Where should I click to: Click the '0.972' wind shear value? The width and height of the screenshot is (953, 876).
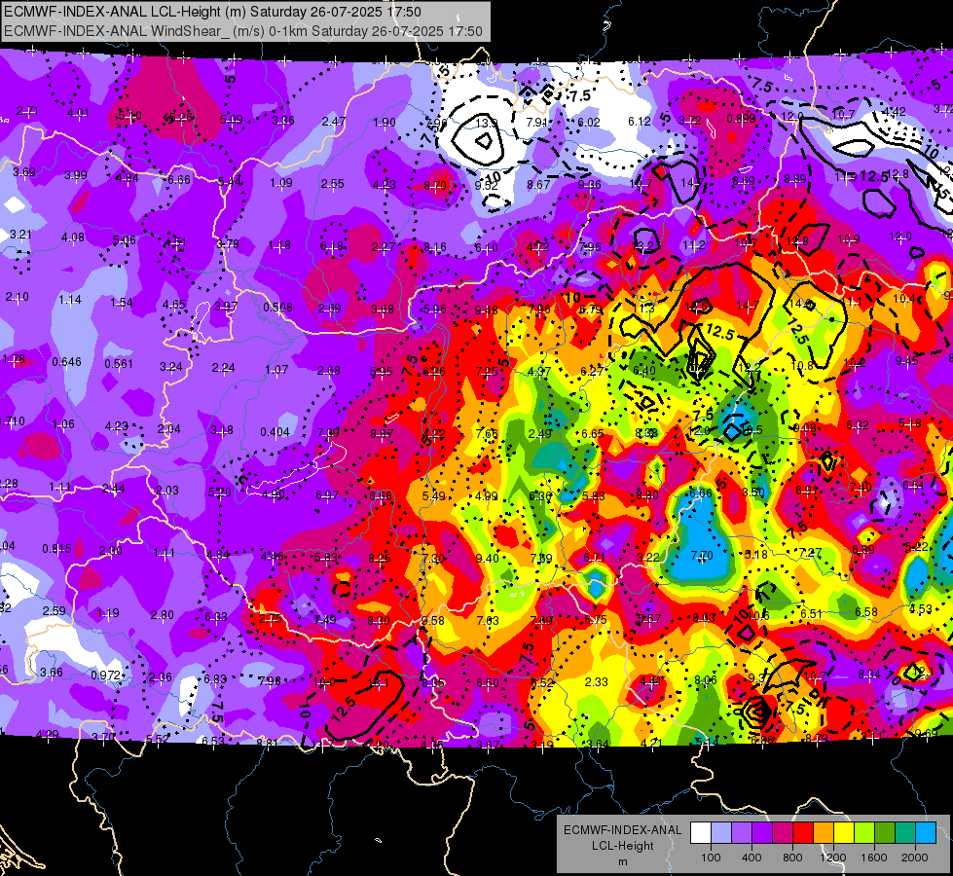click(105, 675)
